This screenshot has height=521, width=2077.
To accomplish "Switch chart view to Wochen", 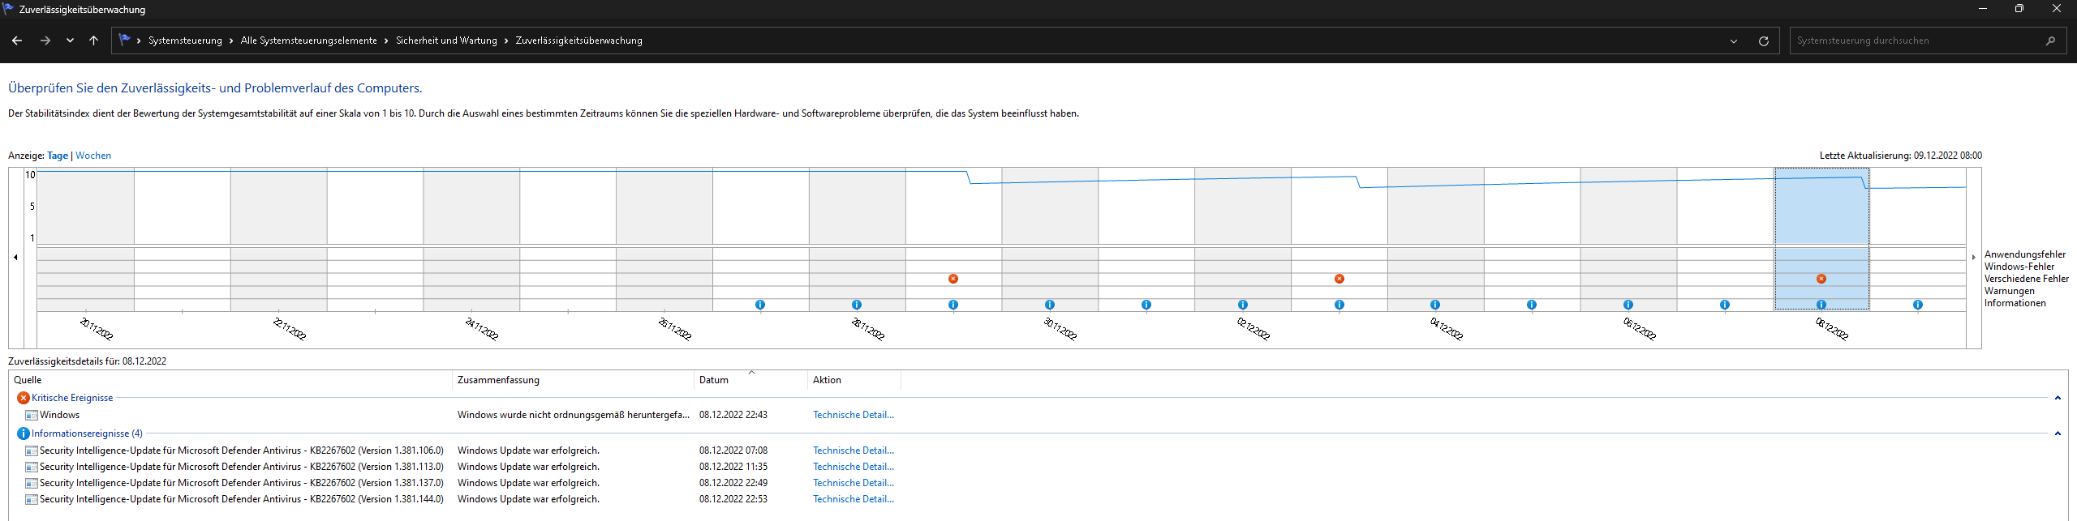I will click(x=93, y=156).
